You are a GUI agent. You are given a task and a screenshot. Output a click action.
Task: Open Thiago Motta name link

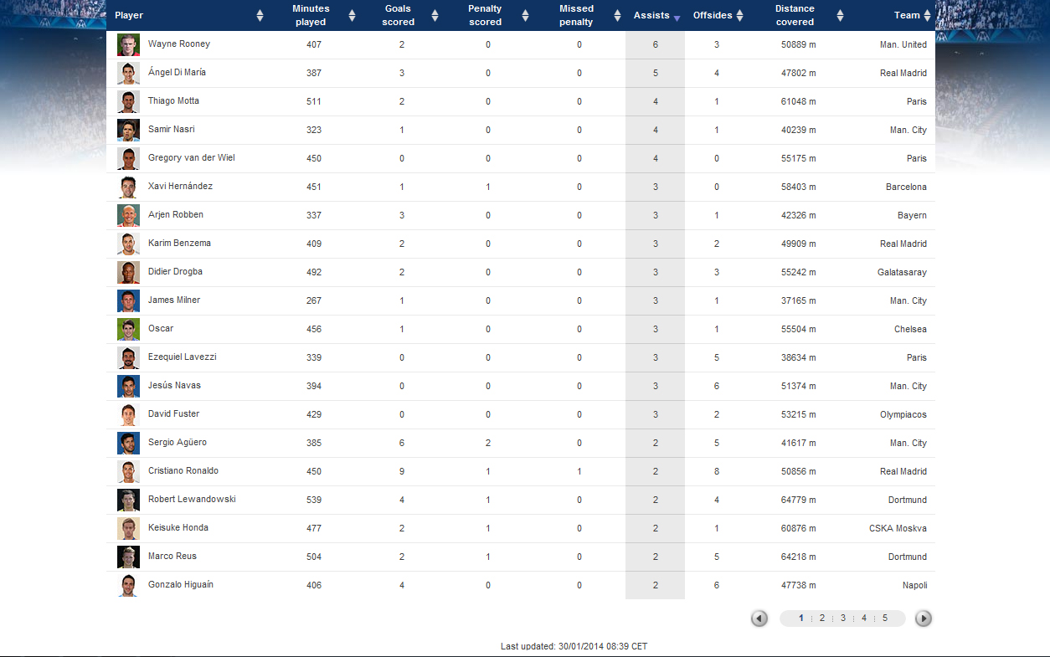click(173, 100)
